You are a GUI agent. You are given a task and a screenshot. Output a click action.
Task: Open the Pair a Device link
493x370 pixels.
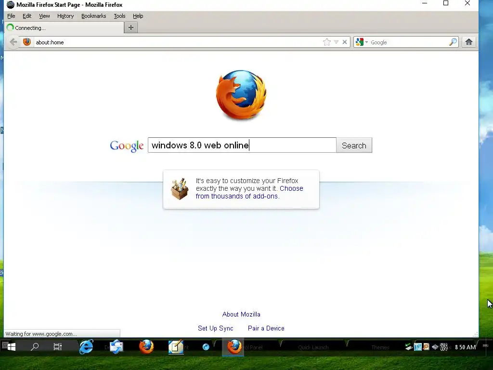point(266,328)
